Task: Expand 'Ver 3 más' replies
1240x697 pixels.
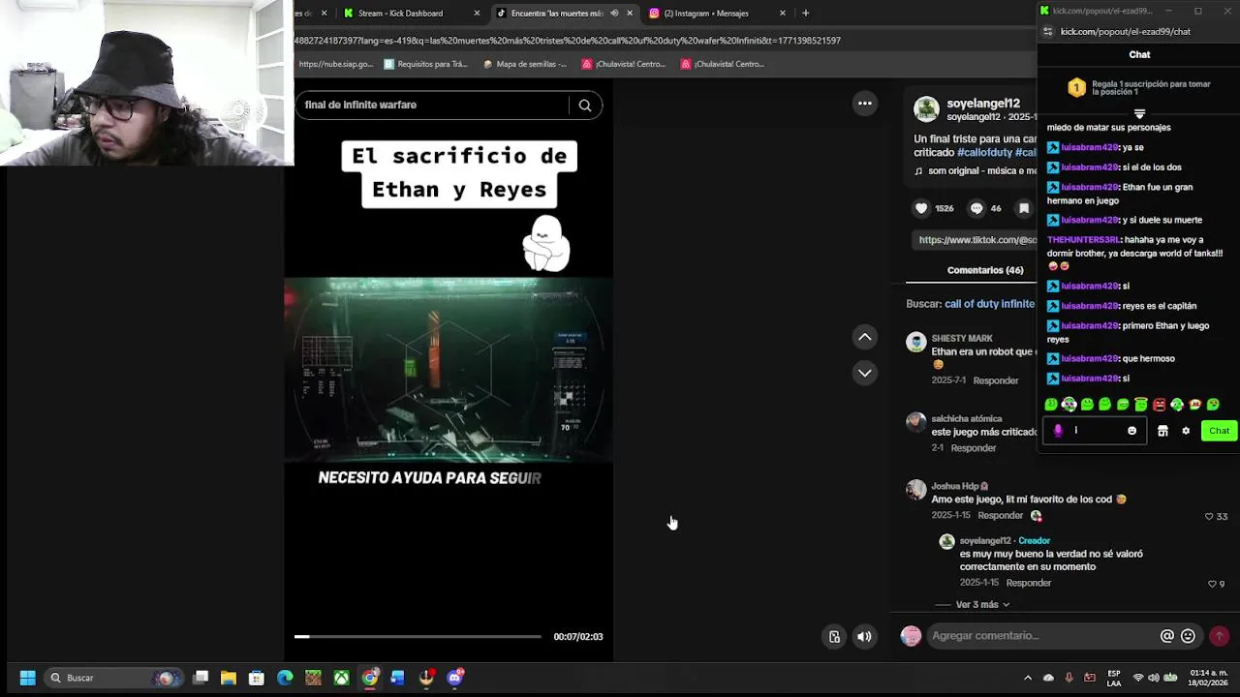Action: tap(982, 605)
